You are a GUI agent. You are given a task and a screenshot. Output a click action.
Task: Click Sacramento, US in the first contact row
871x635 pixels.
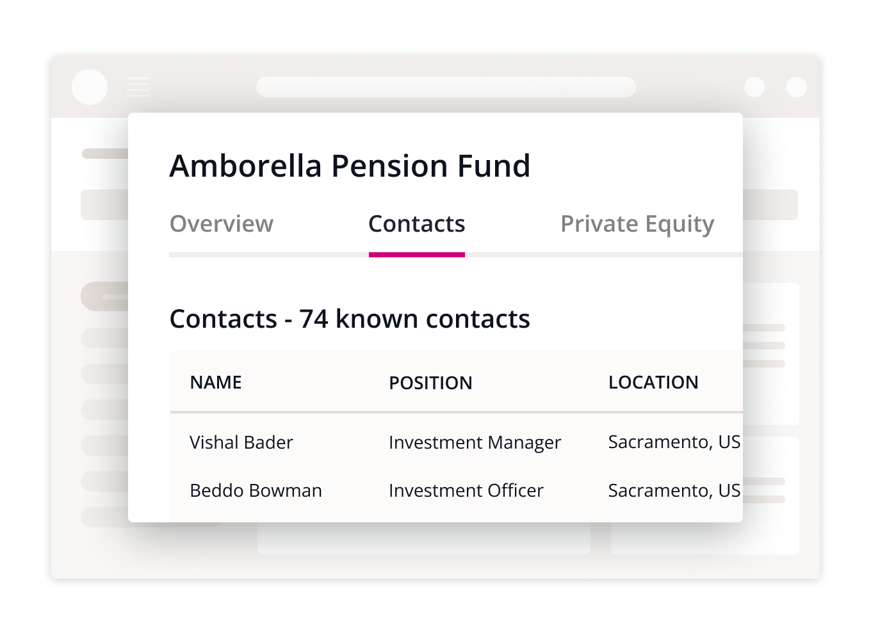pos(673,442)
